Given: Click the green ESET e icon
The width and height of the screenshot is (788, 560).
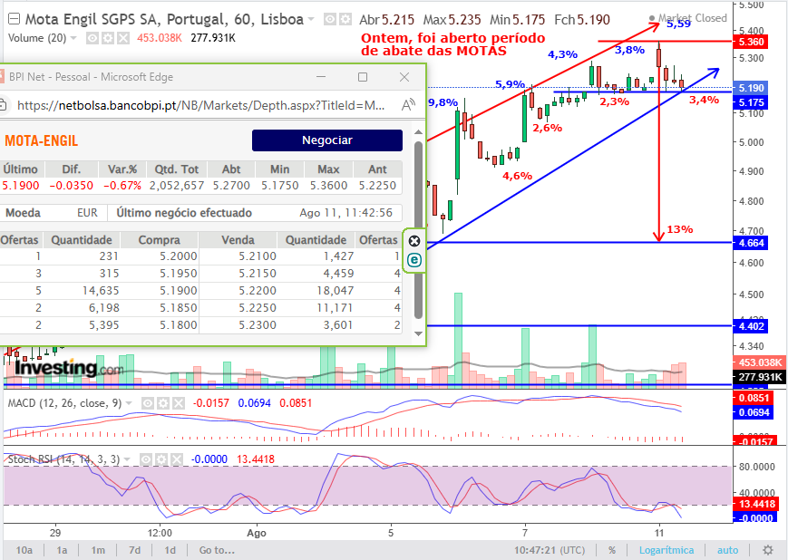Looking at the screenshot, I should (x=414, y=260).
